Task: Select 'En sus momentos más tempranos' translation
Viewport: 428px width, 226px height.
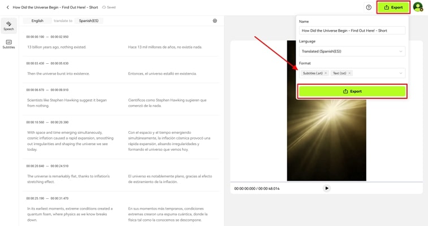Action: [x=168, y=214]
